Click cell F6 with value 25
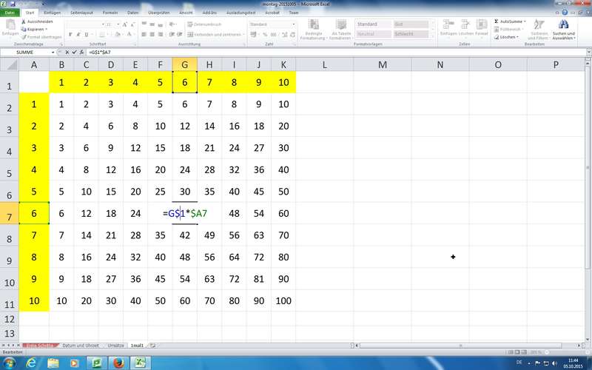This screenshot has width=592, height=370. [x=160, y=192]
